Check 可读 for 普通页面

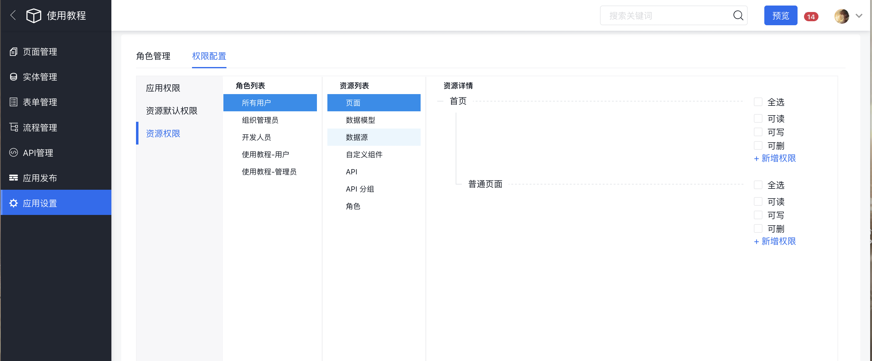758,201
